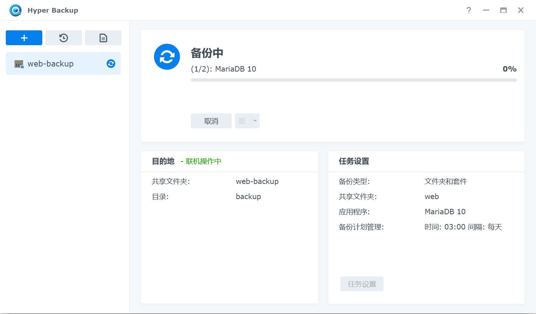Viewport: 536px width, 314px height.
Task: View the backup log document icon
Action: click(x=103, y=38)
